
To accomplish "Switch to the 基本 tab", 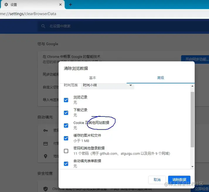I will coord(93,78).
